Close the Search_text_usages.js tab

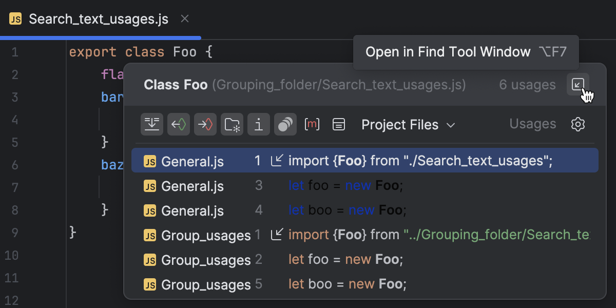pos(184,18)
